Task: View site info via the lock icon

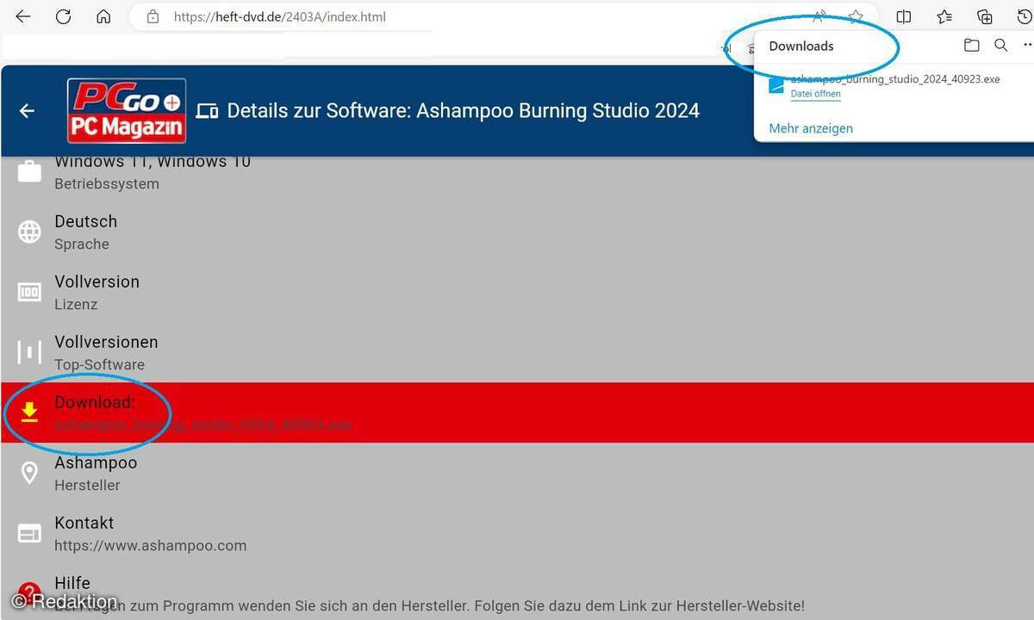Action: tap(153, 16)
